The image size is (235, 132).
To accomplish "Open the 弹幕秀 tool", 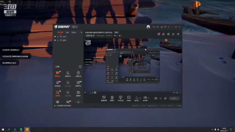I will tap(78, 94).
